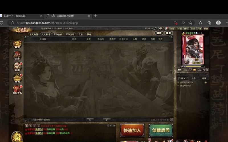Click the 充 recharge icon
The width and height of the screenshot is (228, 142).
(207, 70)
